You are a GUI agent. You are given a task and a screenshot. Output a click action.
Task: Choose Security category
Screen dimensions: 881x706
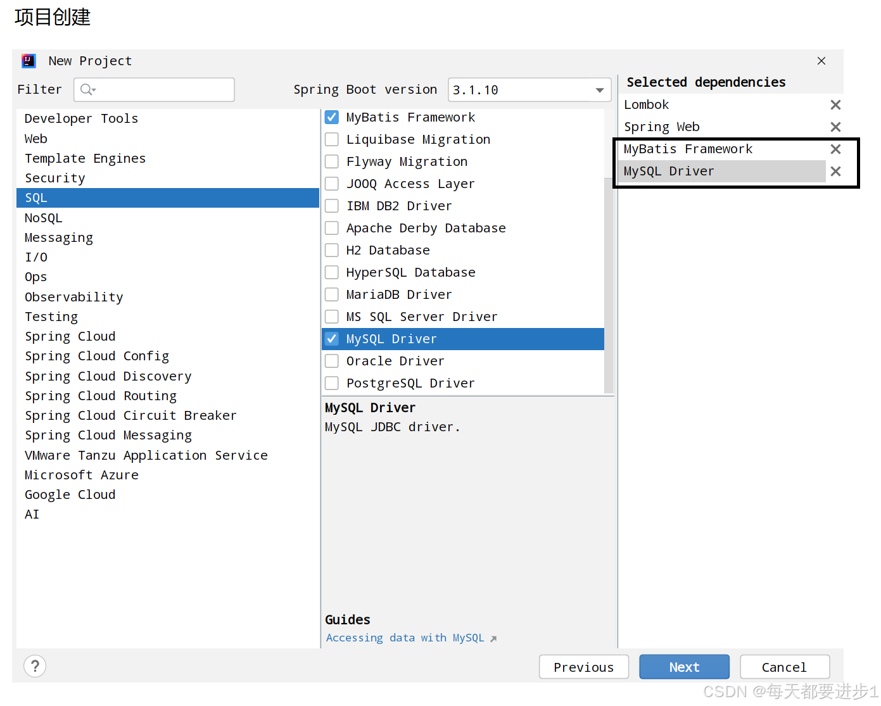pyautogui.click(x=168, y=178)
